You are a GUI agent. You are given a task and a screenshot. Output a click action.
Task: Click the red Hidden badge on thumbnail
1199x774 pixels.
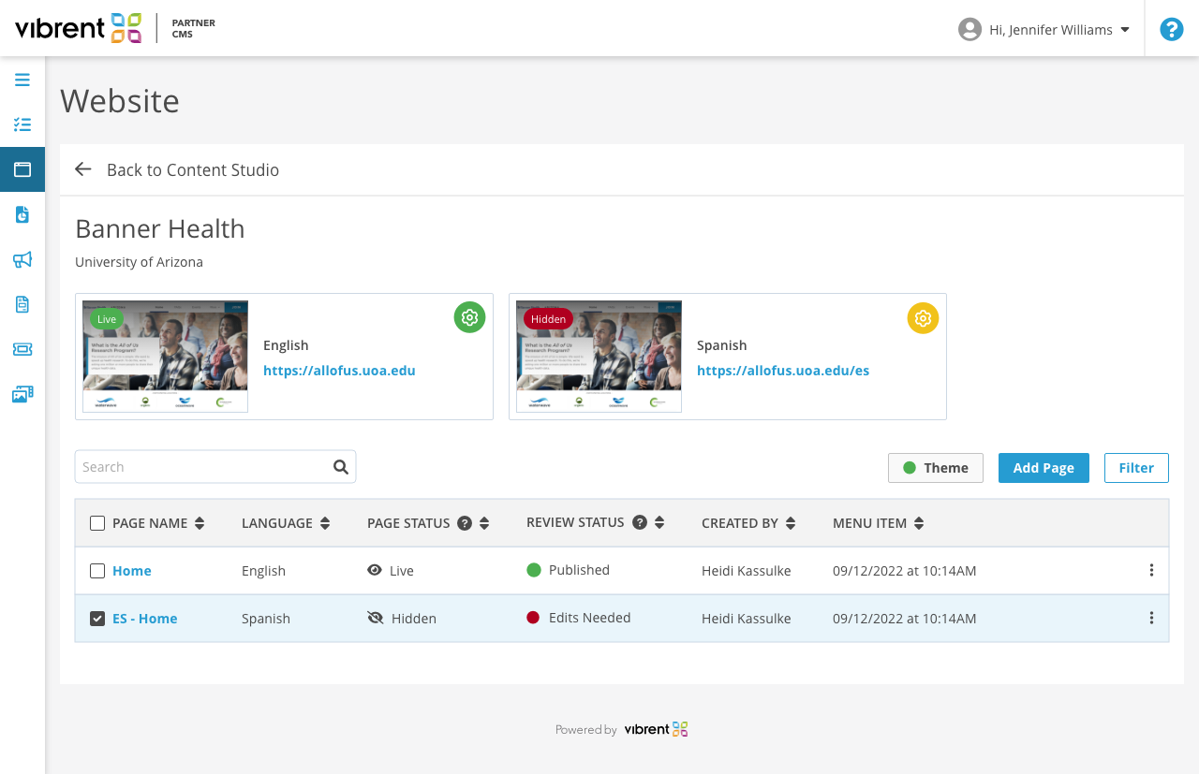point(548,319)
